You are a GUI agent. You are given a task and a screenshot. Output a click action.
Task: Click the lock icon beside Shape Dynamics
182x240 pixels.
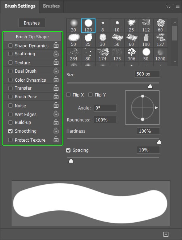(x=56, y=45)
